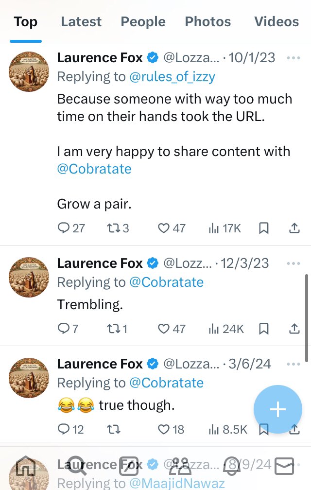View analytics for the 24K views tweet

coord(226,329)
